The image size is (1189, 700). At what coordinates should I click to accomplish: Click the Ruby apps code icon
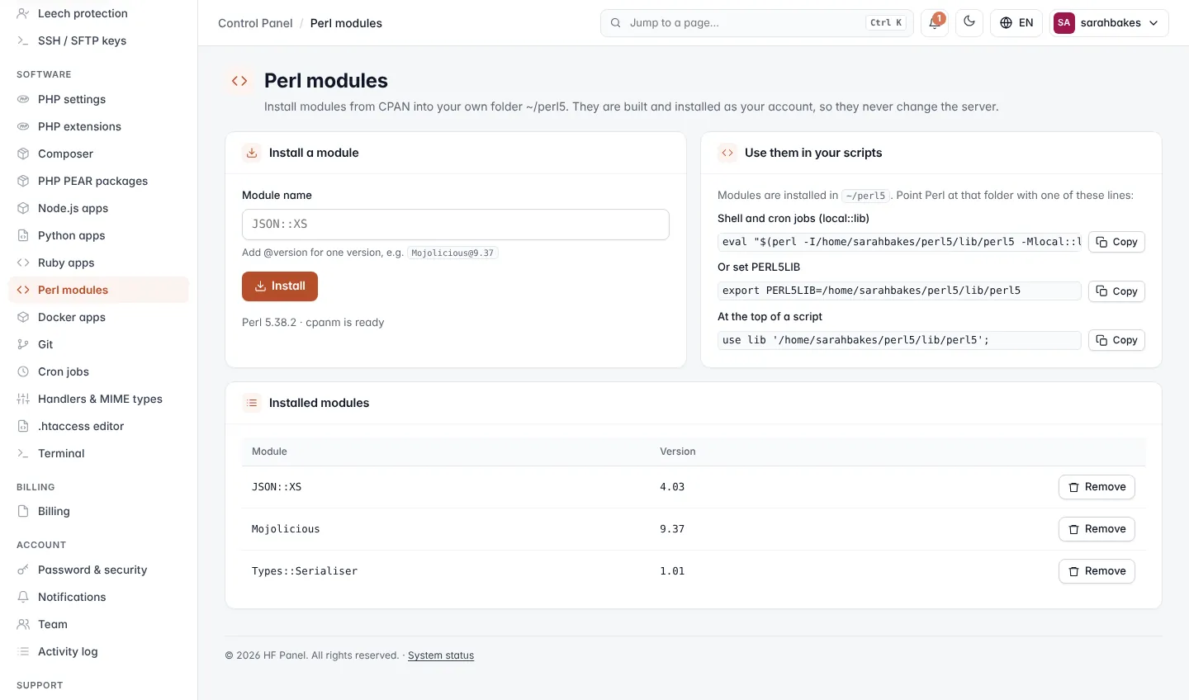pos(23,262)
